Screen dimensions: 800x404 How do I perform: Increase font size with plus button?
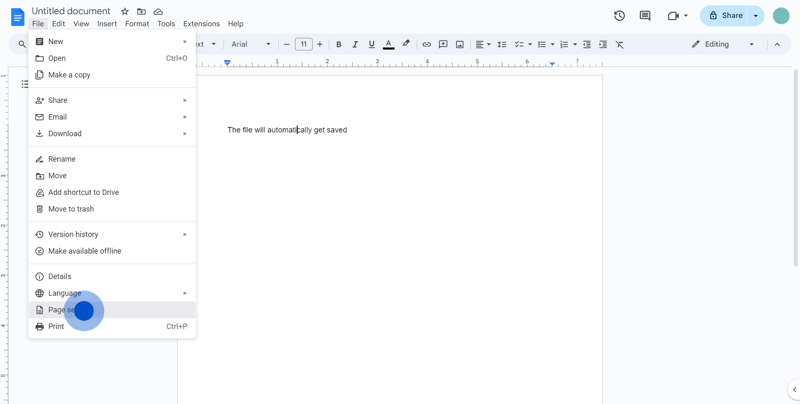pos(320,44)
